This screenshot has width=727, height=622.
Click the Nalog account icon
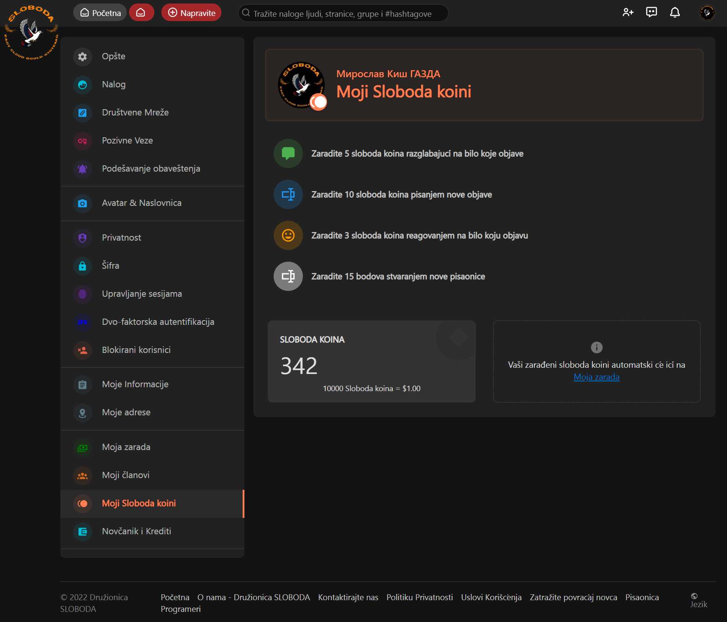coord(82,85)
